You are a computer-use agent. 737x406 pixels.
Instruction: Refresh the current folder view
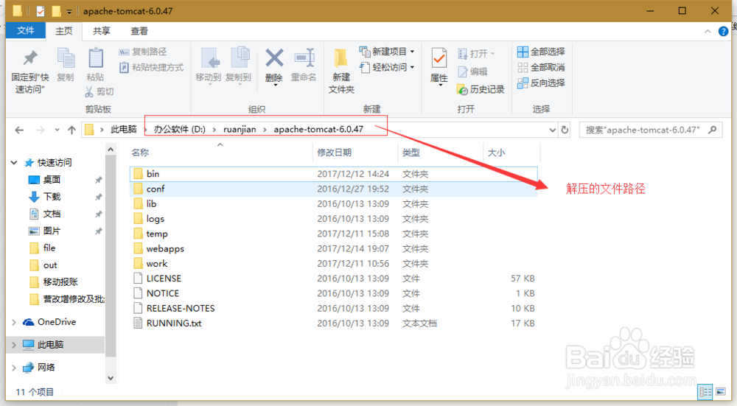pos(565,130)
